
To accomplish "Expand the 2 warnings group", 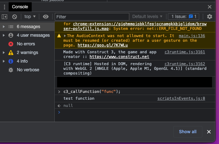I will click(4, 53).
